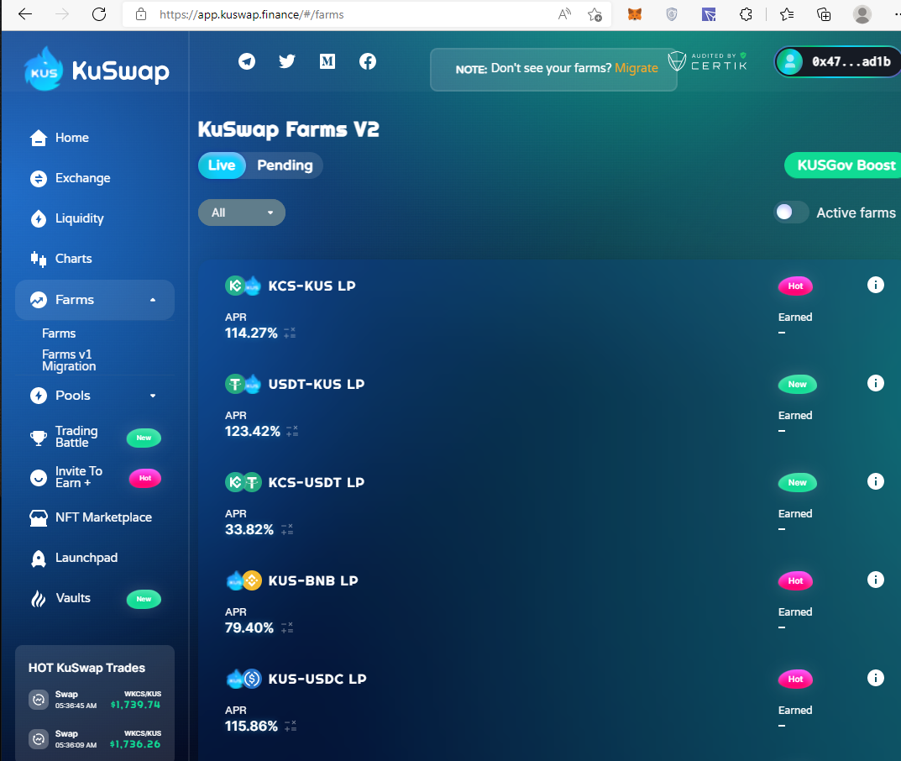The image size is (901, 761).
Task: Click the browser refresh icon
Action: tap(99, 14)
